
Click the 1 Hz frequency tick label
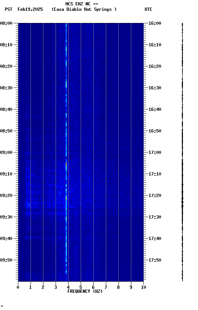(x=30, y=287)
